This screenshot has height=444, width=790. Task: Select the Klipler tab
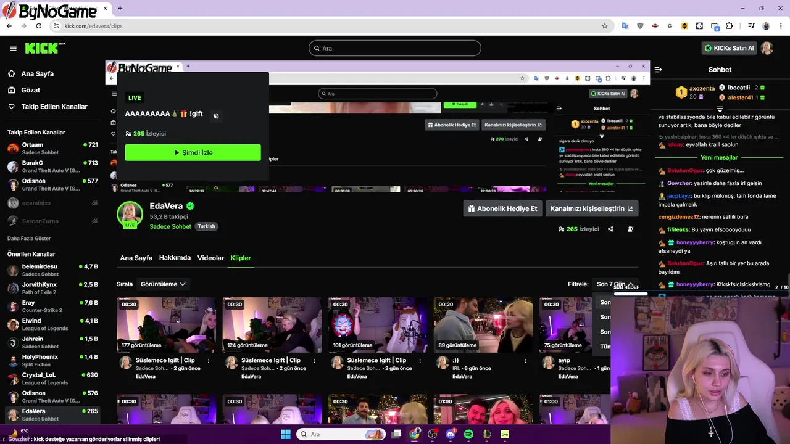pos(241,258)
